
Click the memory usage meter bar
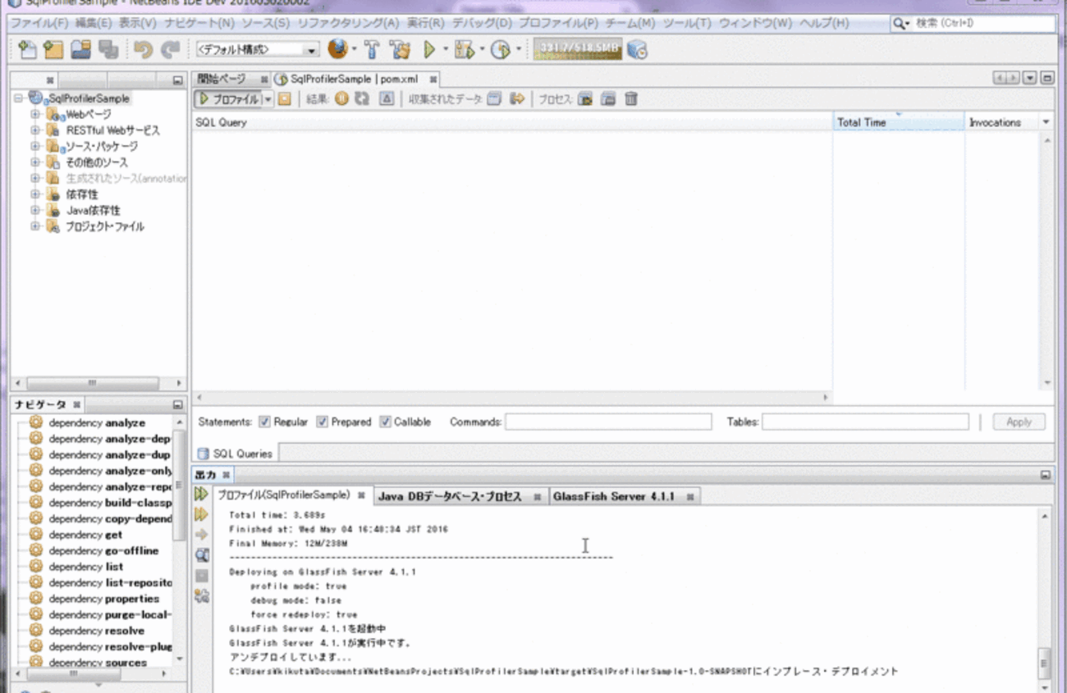(x=577, y=50)
